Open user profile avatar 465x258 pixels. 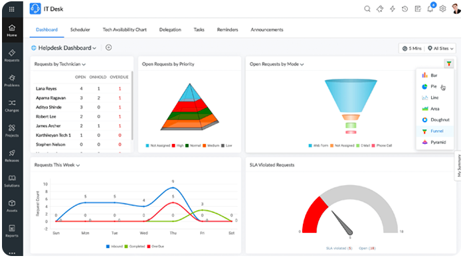[x=456, y=9]
